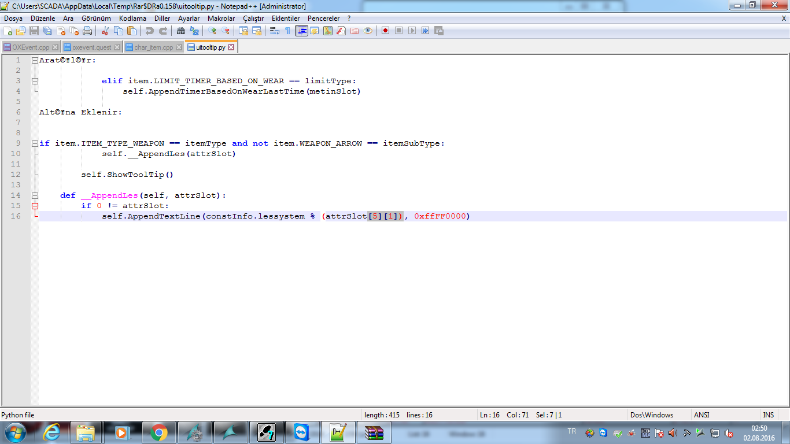Open Chrome from the Windows taskbar
Image resolution: width=790 pixels, height=444 pixels.
tap(158, 432)
